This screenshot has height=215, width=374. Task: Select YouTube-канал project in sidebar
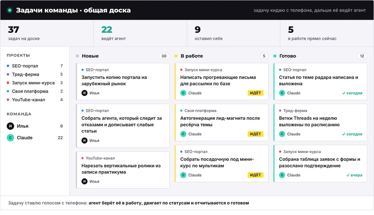click(35, 100)
